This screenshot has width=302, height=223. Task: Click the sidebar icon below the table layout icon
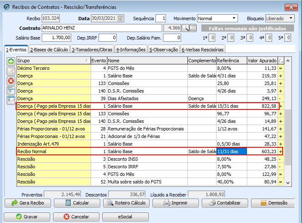click(11, 100)
